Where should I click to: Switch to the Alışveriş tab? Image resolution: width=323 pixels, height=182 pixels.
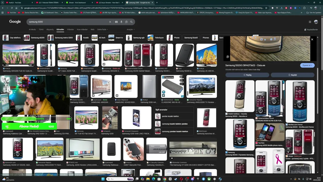tap(50, 30)
